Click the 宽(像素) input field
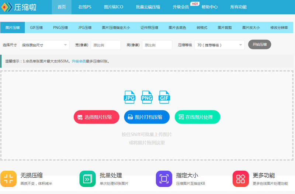Image resolution: width=295 pixels, height=194 pixels. [106, 45]
